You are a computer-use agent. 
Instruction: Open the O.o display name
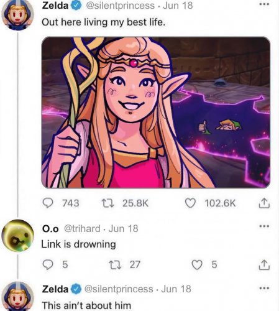tap(50, 229)
